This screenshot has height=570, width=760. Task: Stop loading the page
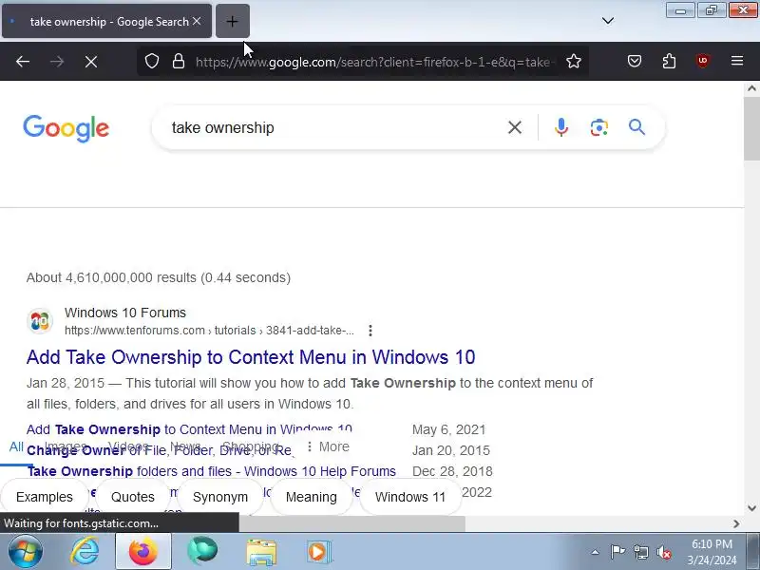pos(91,62)
